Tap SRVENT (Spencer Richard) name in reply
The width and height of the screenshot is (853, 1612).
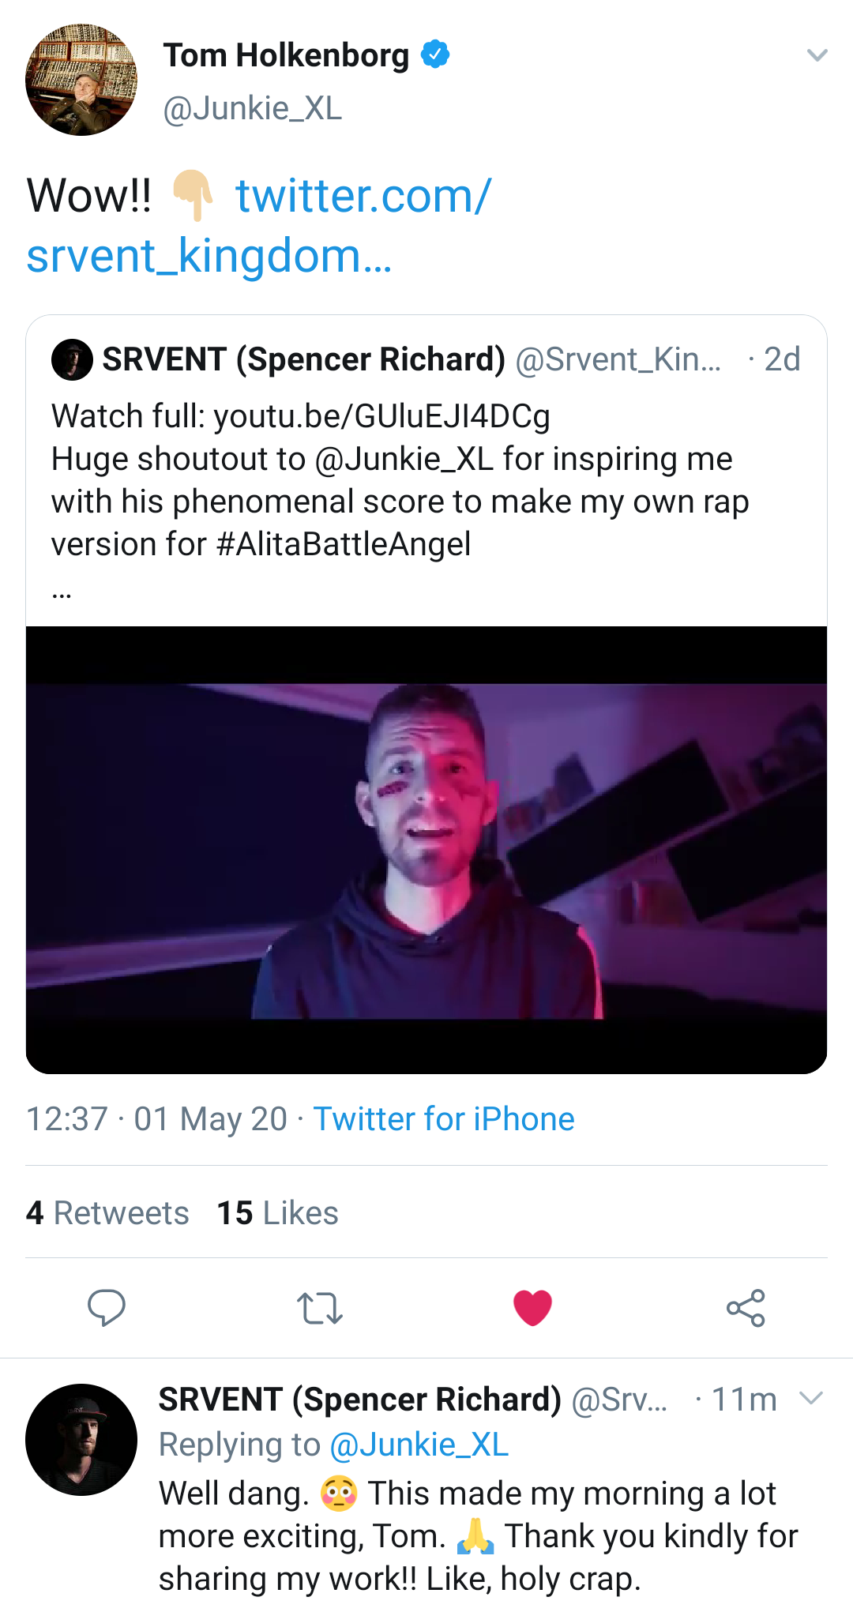[x=359, y=1399]
